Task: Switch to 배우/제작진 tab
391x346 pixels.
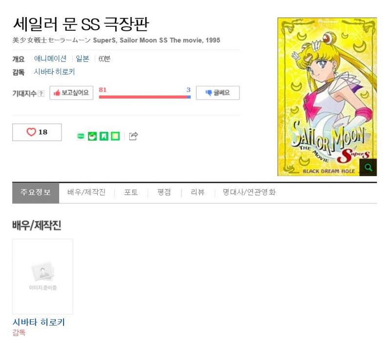Action: point(87,192)
